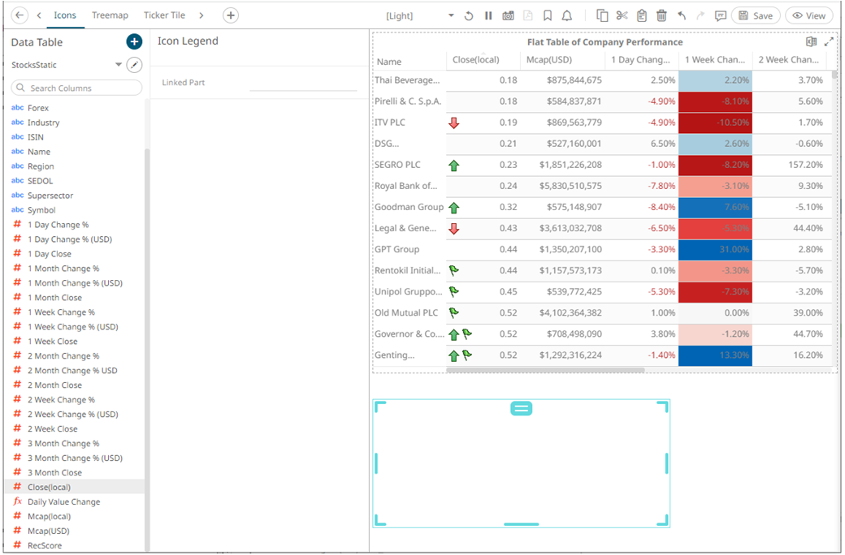845x555 pixels.
Task: Click the undo arrow icon
Action: (681, 15)
